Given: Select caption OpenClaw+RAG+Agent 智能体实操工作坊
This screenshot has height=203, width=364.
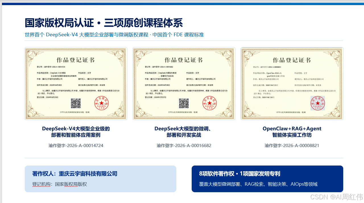Looking at the screenshot, I should tap(292, 132).
